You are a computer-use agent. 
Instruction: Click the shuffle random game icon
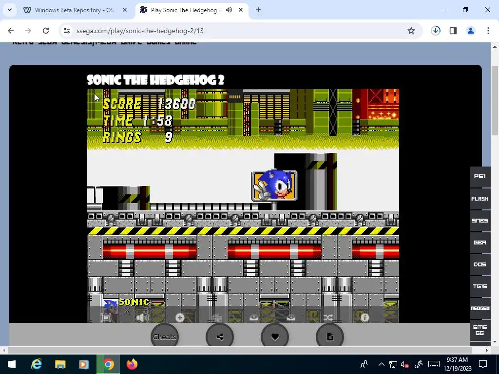click(x=328, y=318)
